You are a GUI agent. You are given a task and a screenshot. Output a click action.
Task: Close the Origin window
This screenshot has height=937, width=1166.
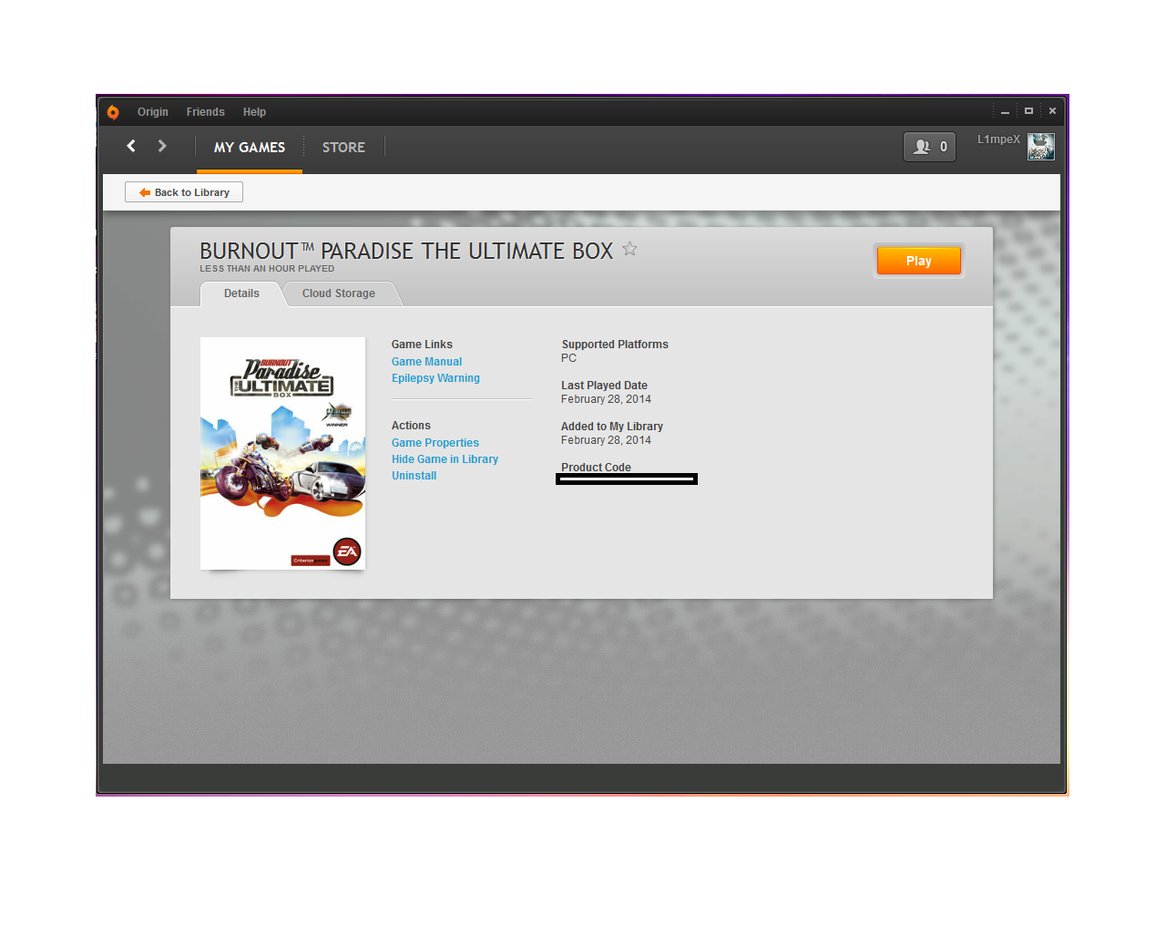tap(1052, 111)
